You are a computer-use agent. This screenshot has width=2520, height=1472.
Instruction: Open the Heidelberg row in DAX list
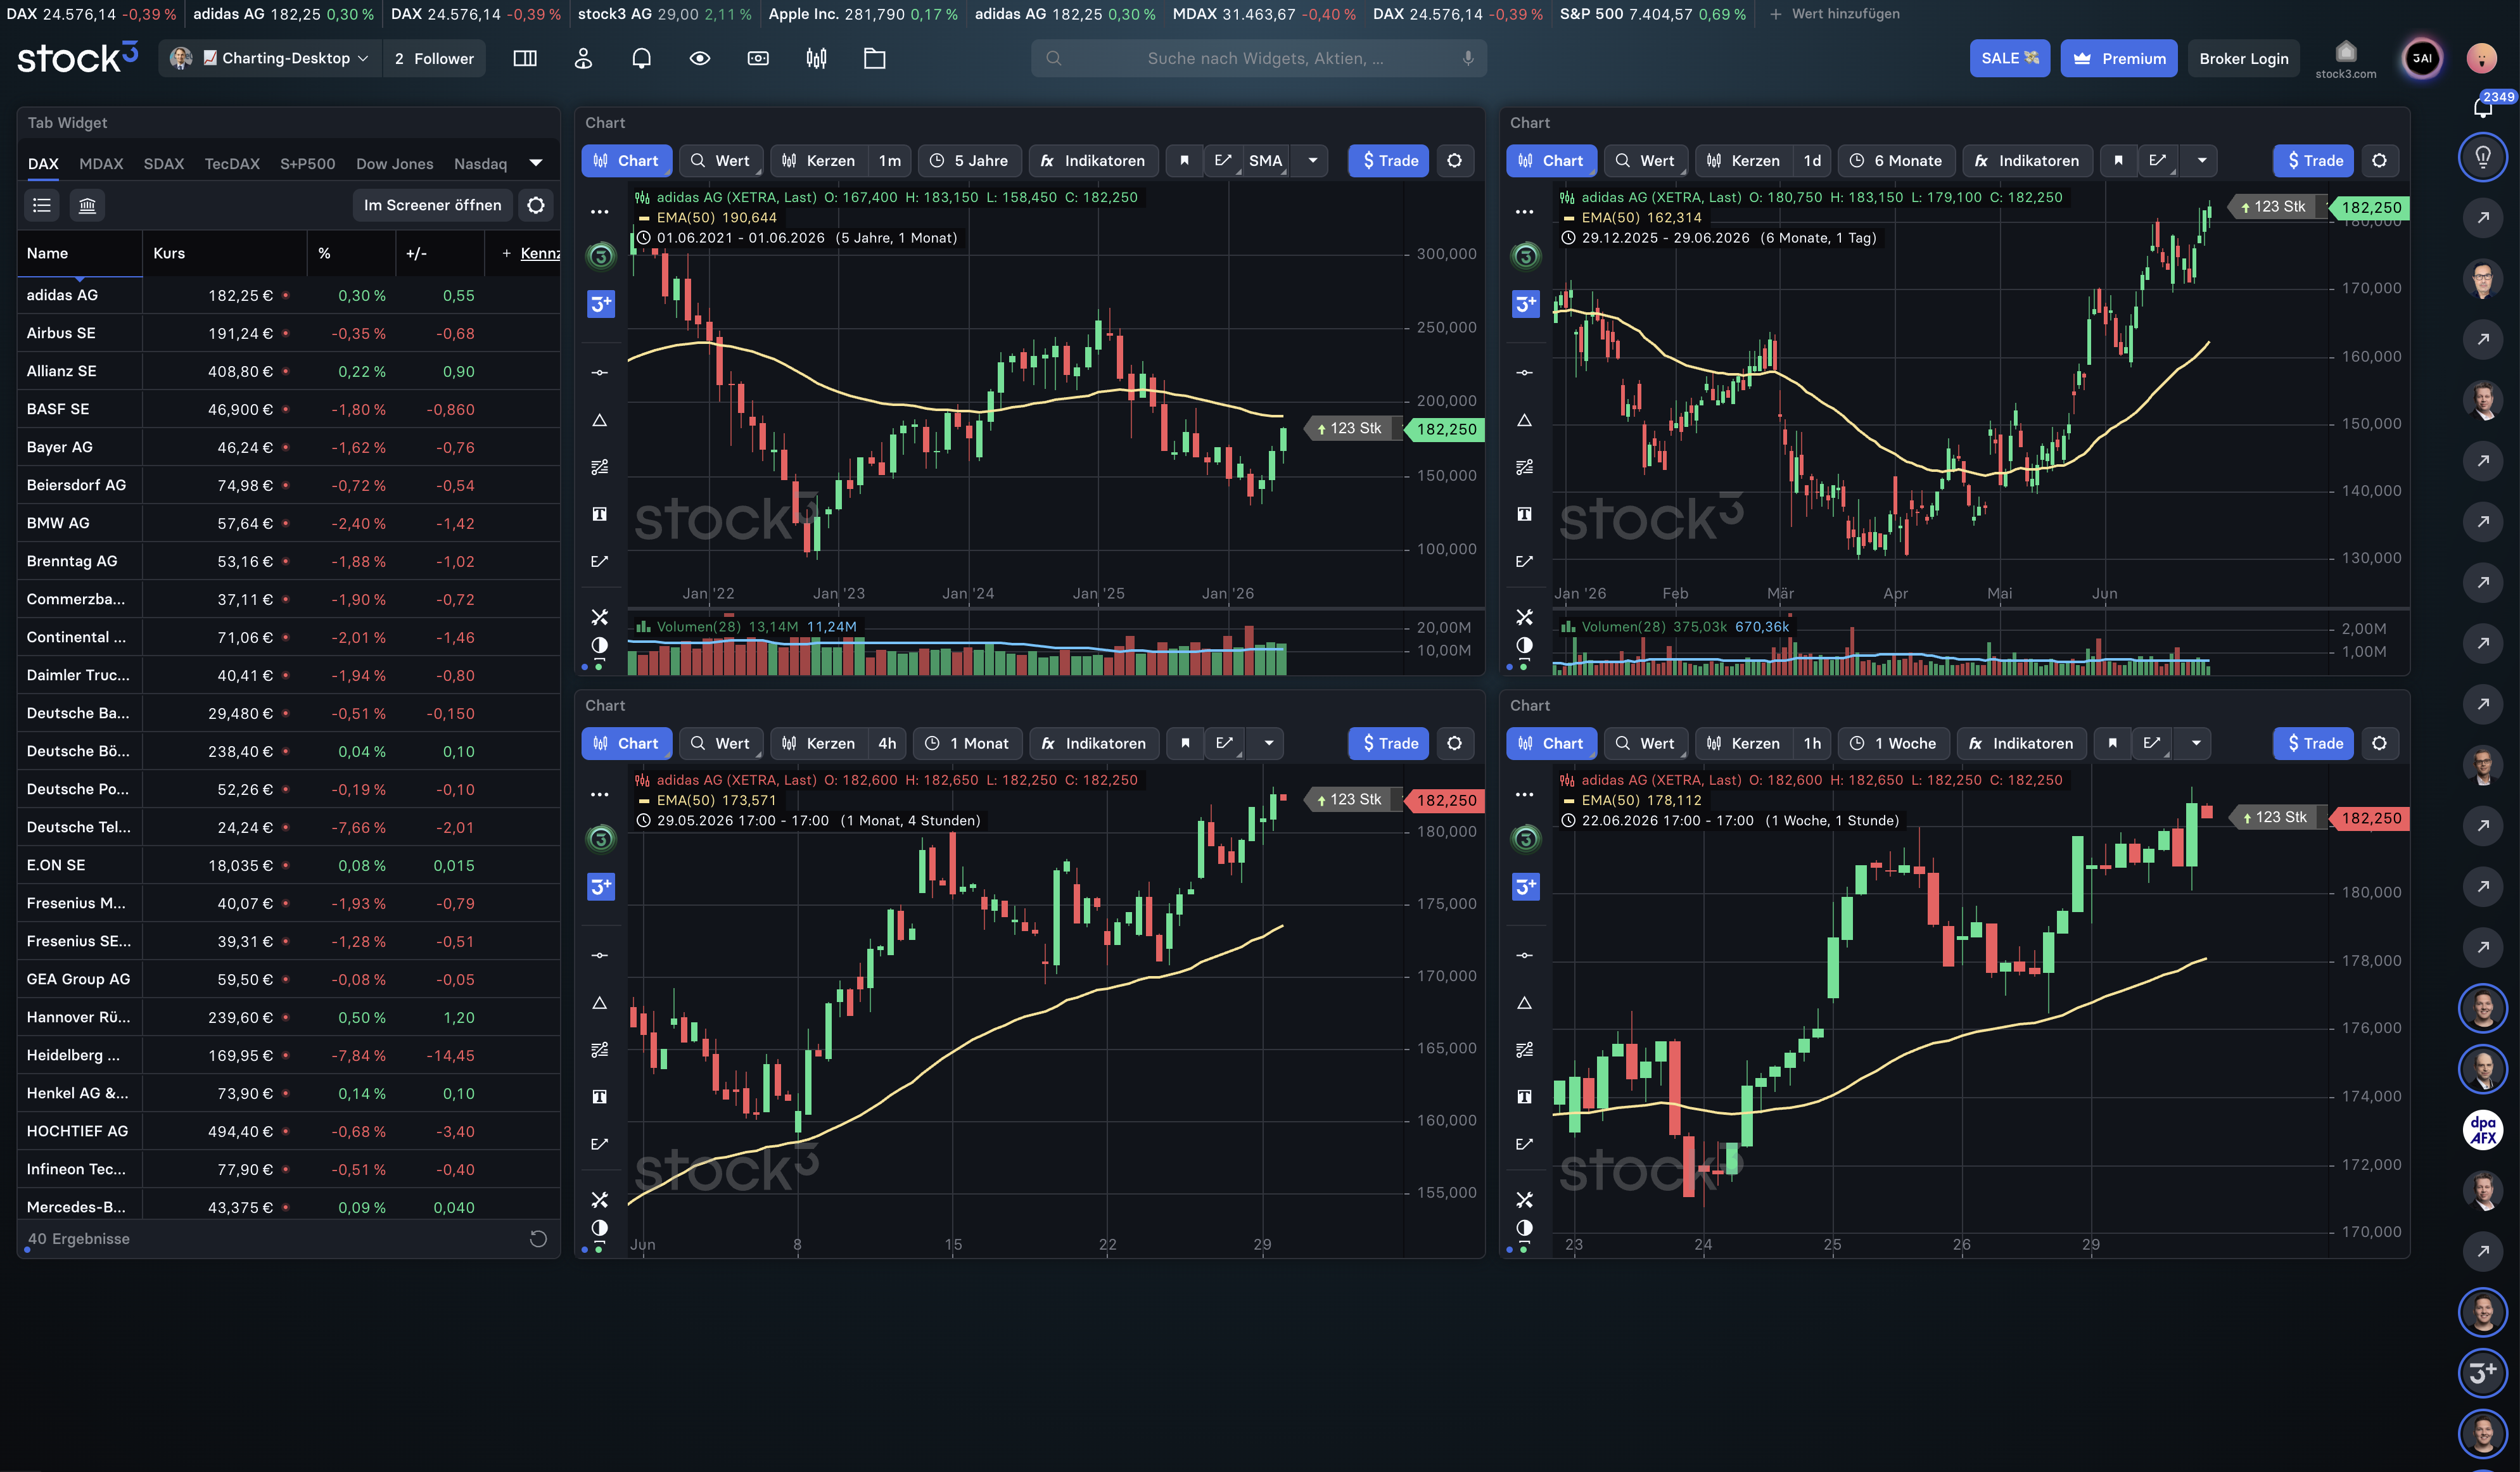[x=288, y=1055]
